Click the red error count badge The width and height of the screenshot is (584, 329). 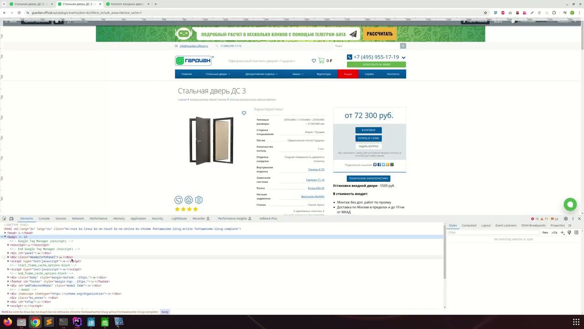click(x=535, y=219)
